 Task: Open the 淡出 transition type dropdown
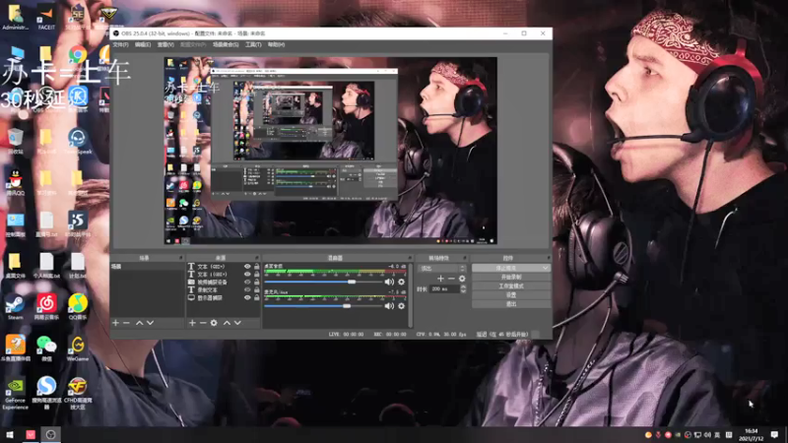442,268
